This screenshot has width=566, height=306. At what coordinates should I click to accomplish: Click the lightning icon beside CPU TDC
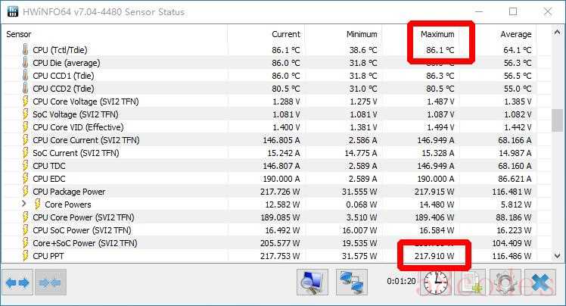(x=25, y=166)
